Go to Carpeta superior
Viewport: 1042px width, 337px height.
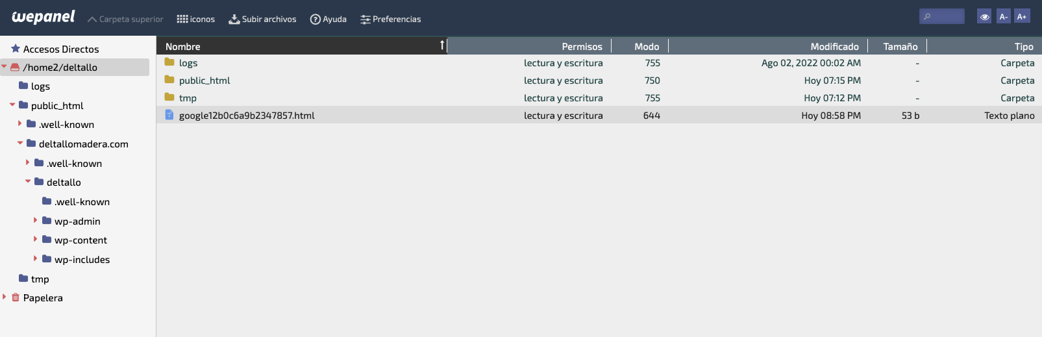point(125,19)
